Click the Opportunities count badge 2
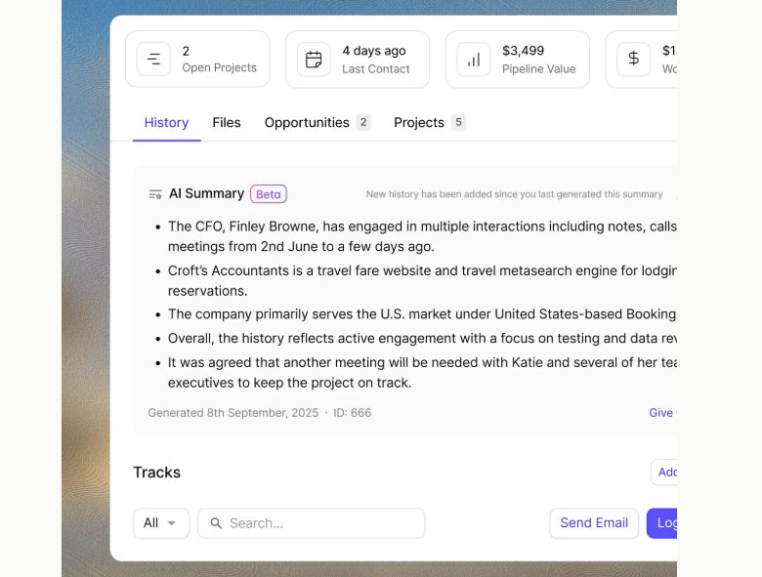This screenshot has height=577, width=762. (363, 122)
